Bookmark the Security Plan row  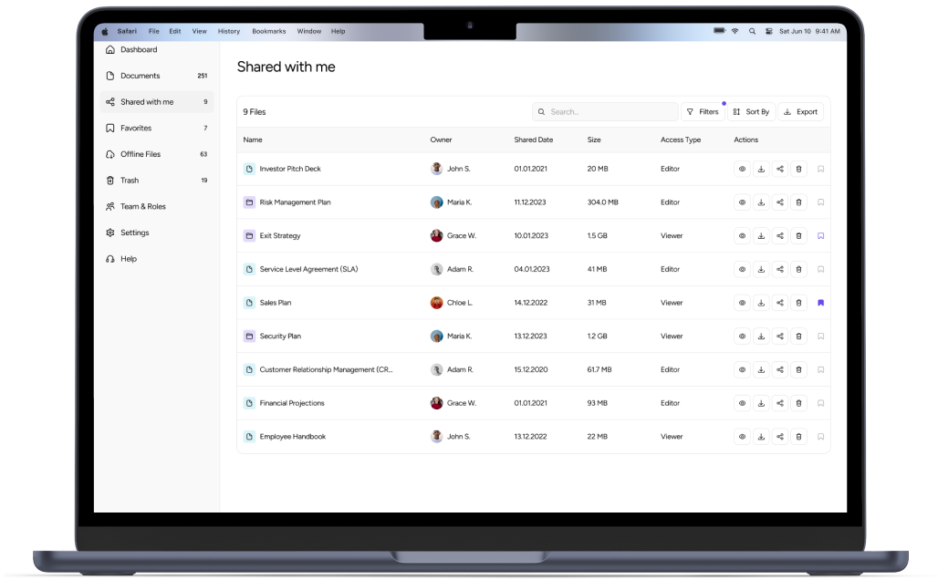point(821,337)
